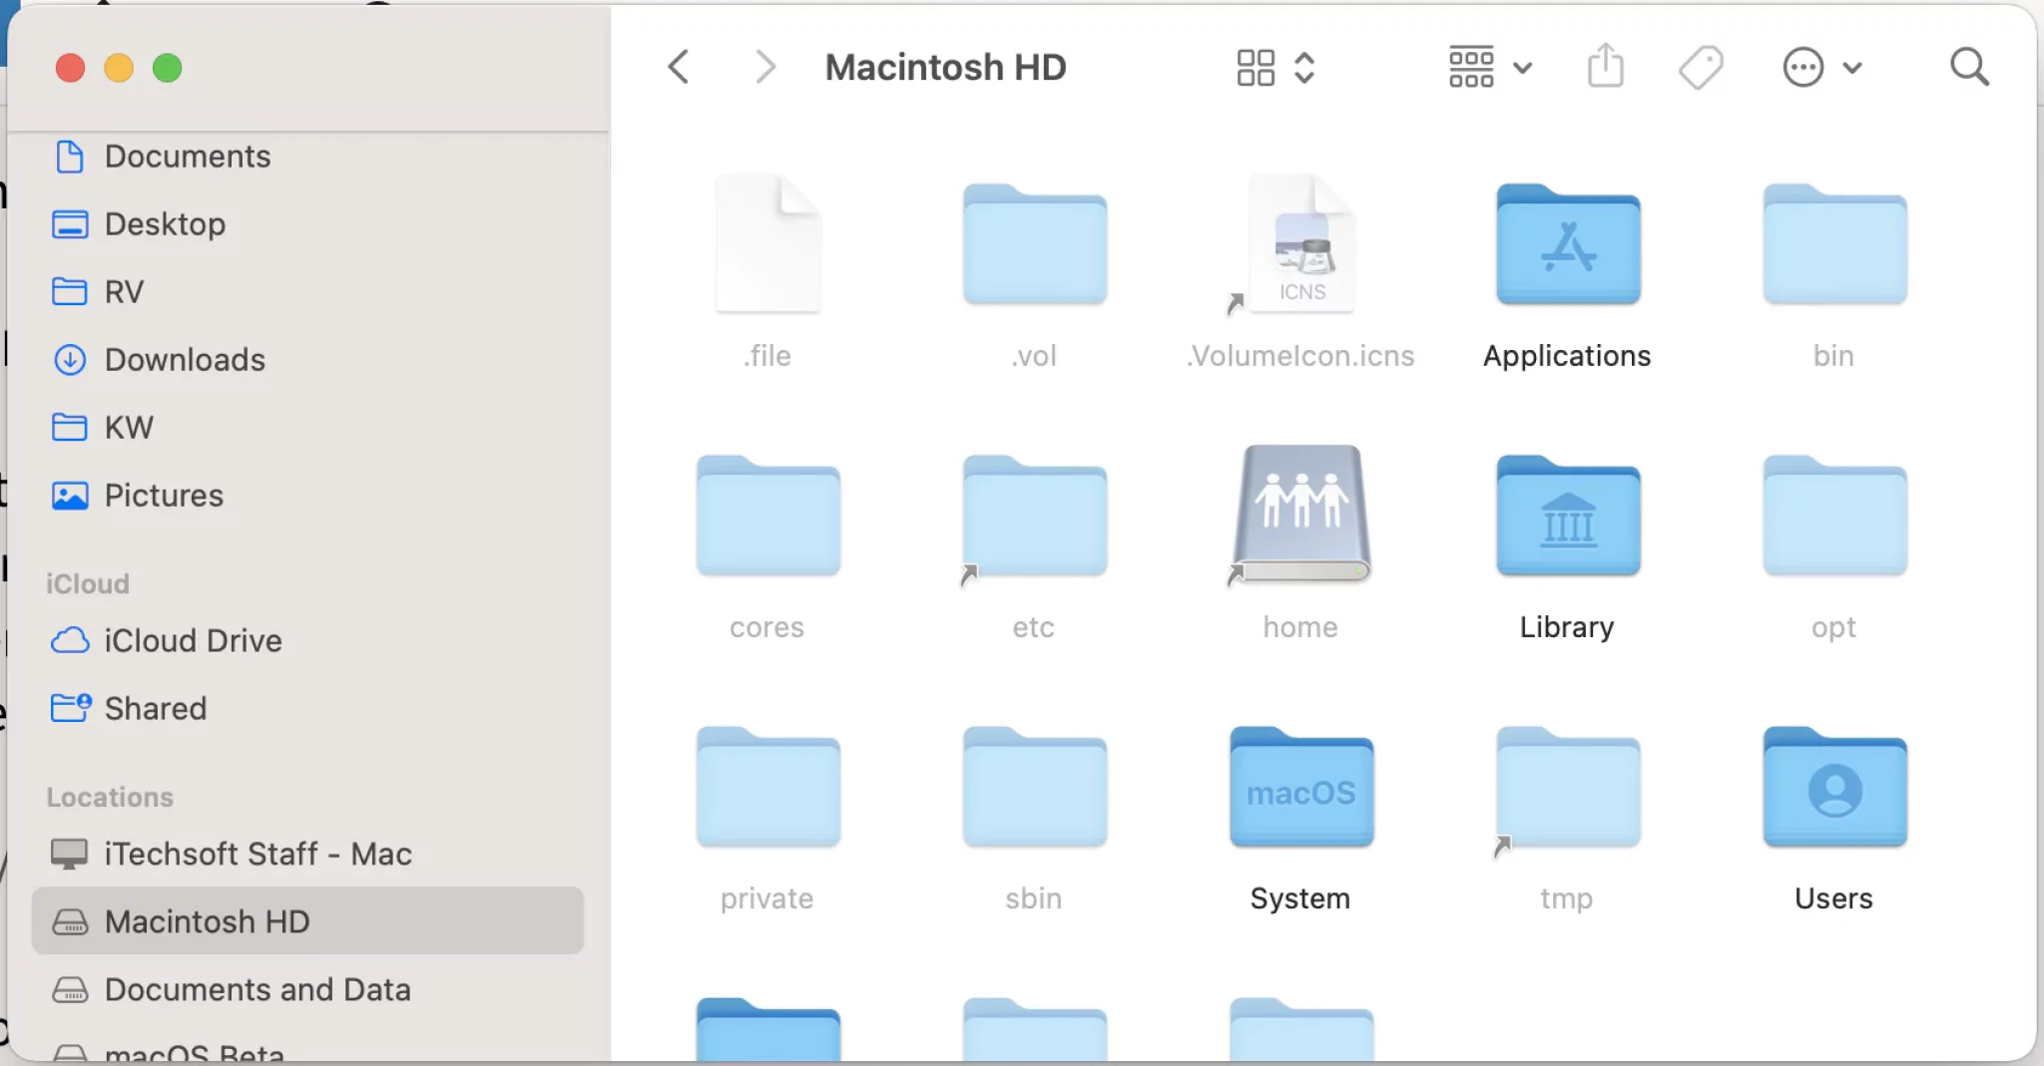Screen dimensions: 2044x1066
Task: Open the view mode up-down chevron selector
Action: pos(1304,68)
